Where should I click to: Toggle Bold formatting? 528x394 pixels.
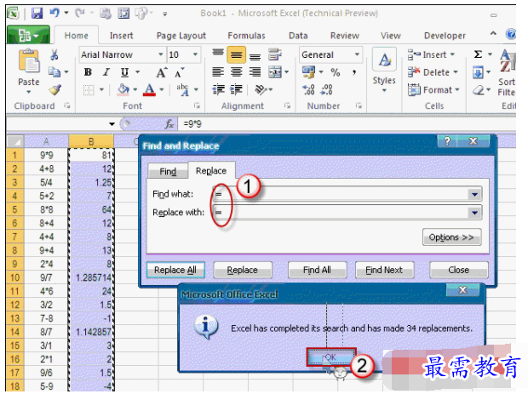(x=88, y=72)
